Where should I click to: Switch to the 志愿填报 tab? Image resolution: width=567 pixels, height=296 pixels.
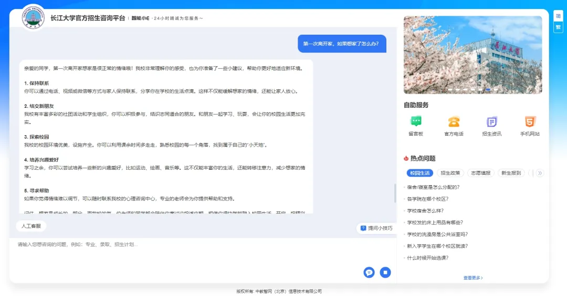[x=480, y=173]
